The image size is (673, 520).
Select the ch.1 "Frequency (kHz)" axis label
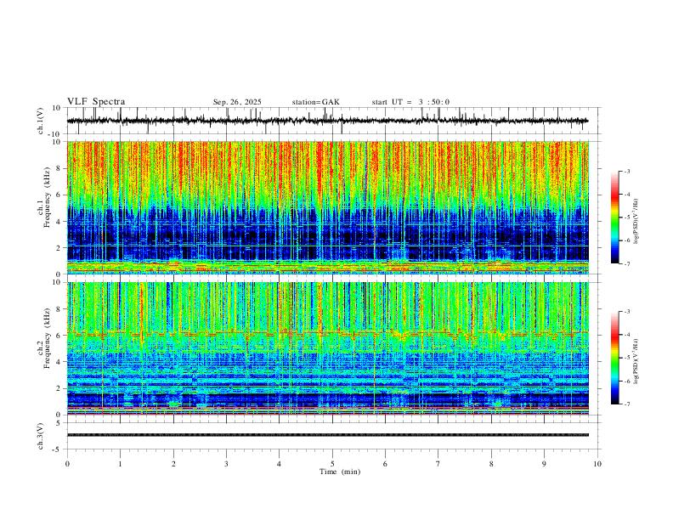click(x=47, y=195)
